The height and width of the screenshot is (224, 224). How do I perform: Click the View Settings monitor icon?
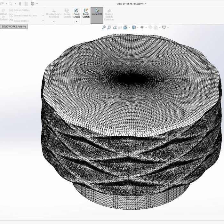pyautogui.click(x=164, y=27)
